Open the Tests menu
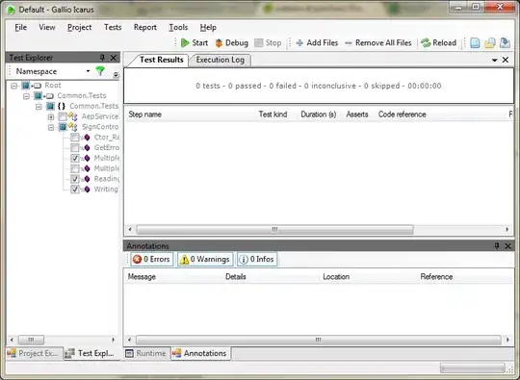Image resolution: width=520 pixels, height=380 pixels. tap(113, 27)
